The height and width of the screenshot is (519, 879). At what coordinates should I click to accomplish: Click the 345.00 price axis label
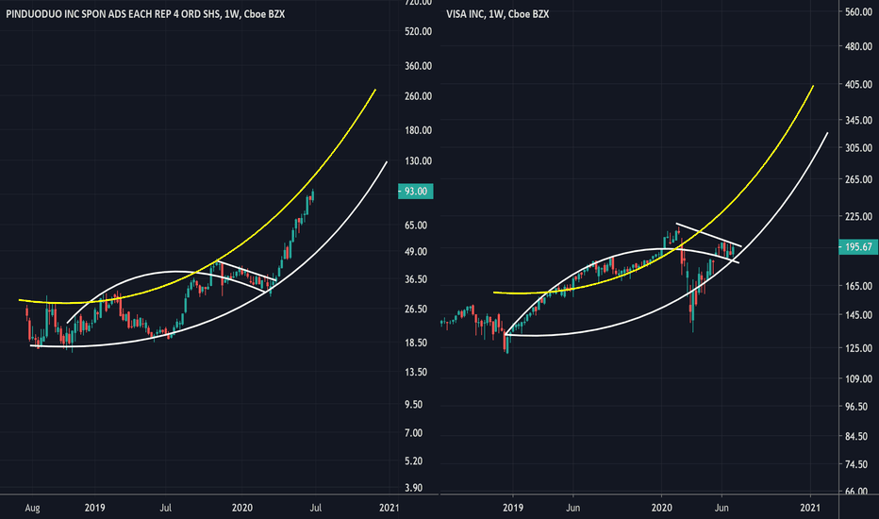(859, 120)
